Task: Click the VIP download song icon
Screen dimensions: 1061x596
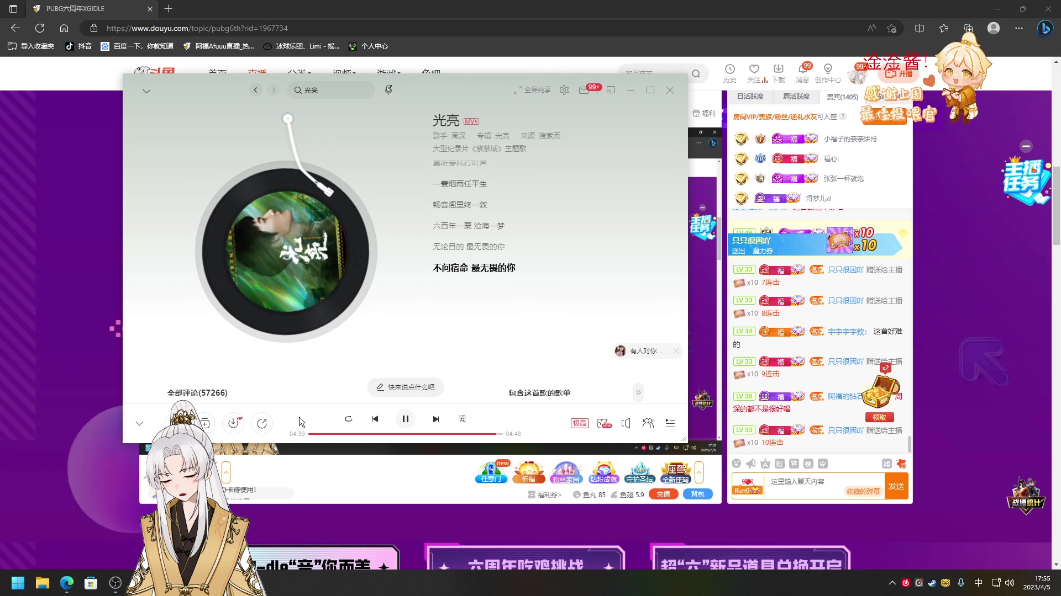Action: (234, 423)
